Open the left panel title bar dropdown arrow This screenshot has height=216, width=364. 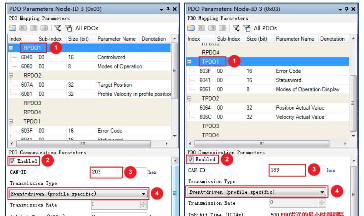(x=162, y=10)
